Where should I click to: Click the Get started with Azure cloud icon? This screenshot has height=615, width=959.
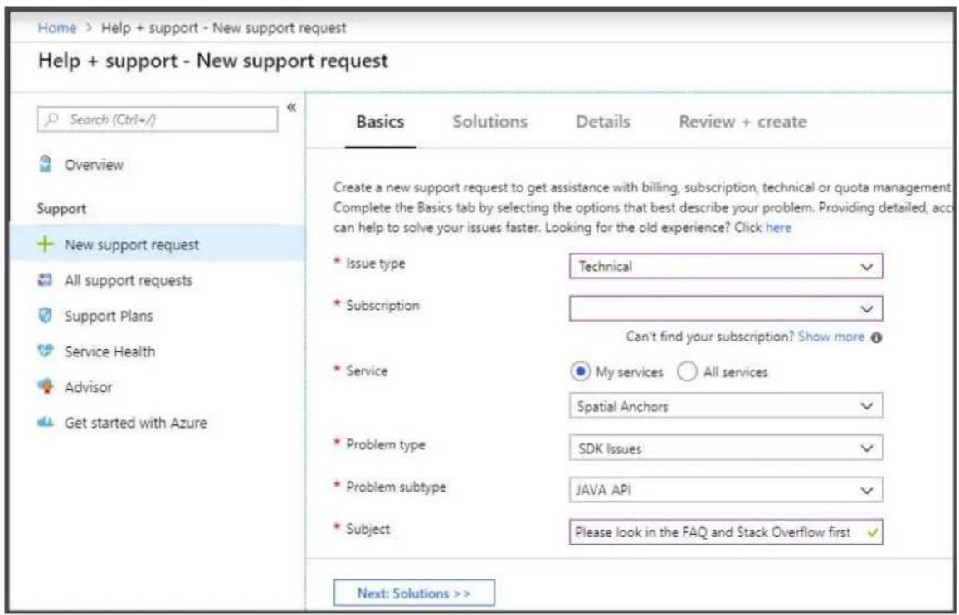pos(45,422)
